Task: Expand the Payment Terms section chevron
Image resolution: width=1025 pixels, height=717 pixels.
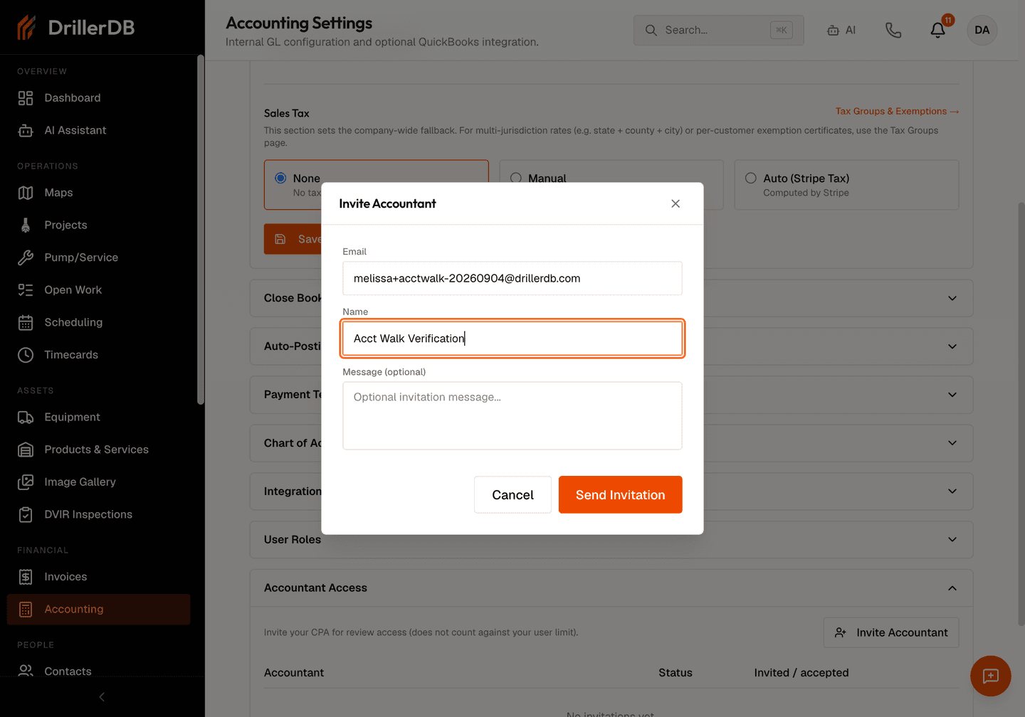Action: click(952, 395)
